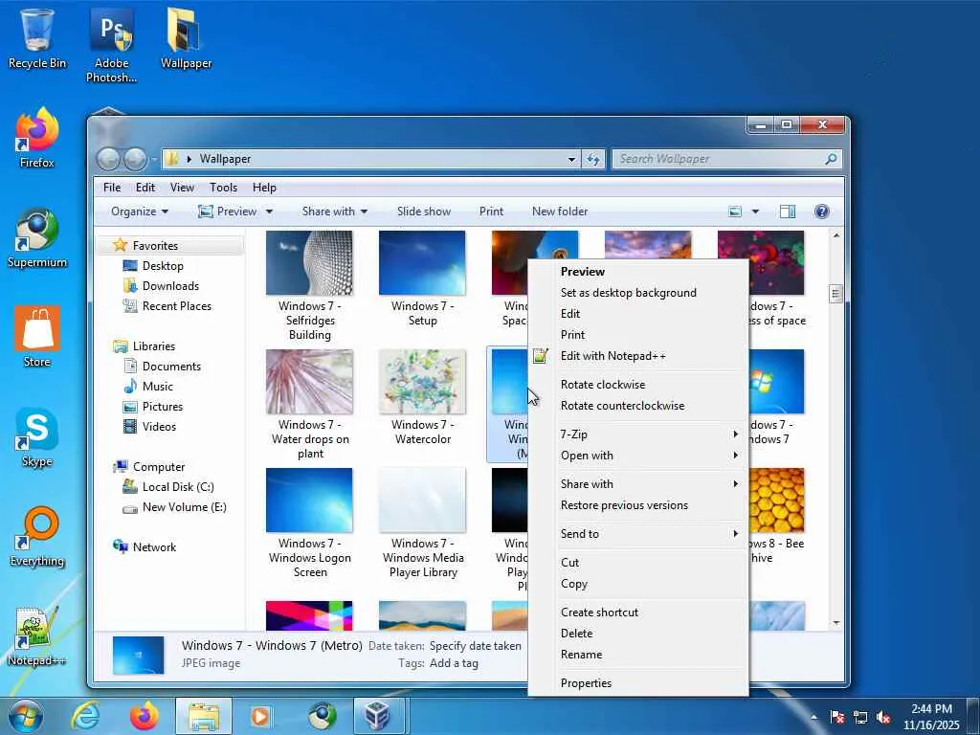Choose Rename in the context menu
980x735 pixels.
point(637,655)
